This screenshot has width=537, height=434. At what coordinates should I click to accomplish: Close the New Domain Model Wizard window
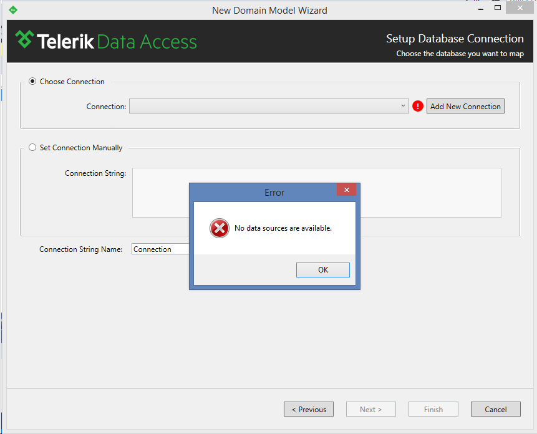520,7
